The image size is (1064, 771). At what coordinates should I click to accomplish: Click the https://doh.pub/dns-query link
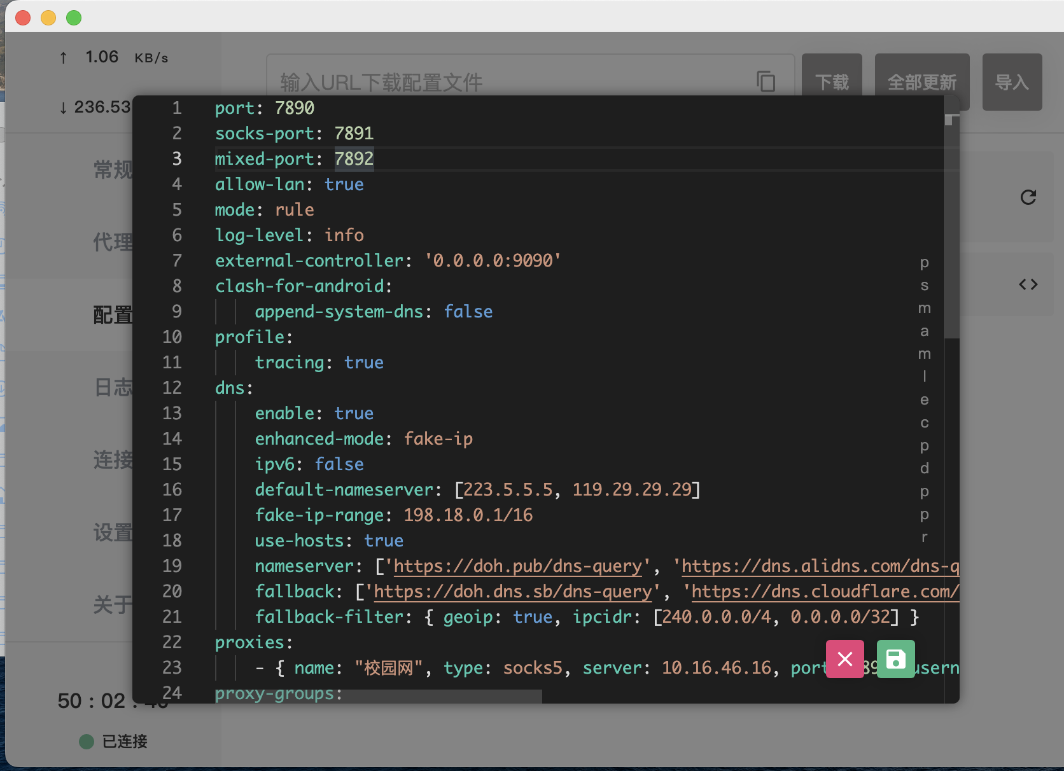click(518, 566)
